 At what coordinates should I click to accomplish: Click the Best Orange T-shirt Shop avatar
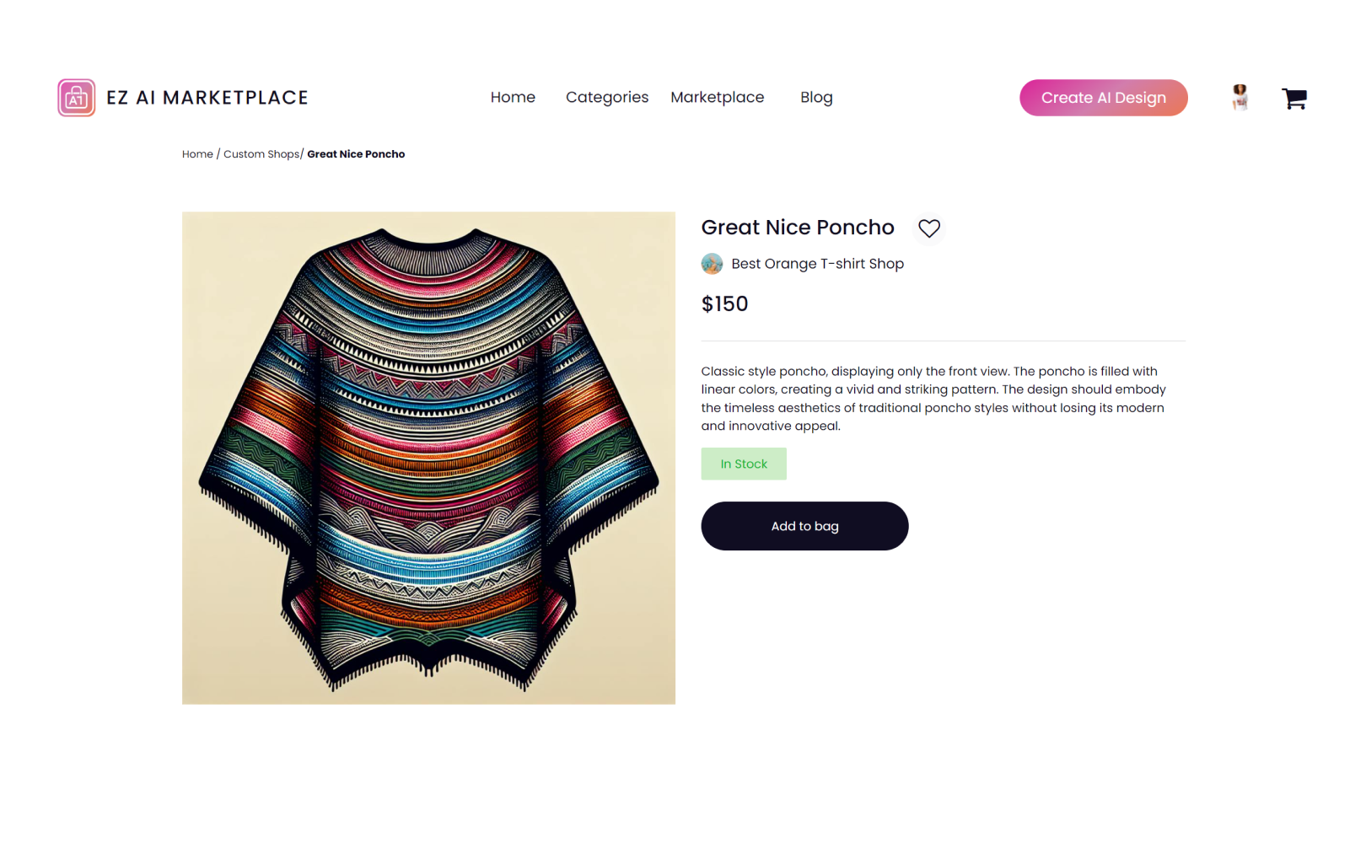[712, 264]
